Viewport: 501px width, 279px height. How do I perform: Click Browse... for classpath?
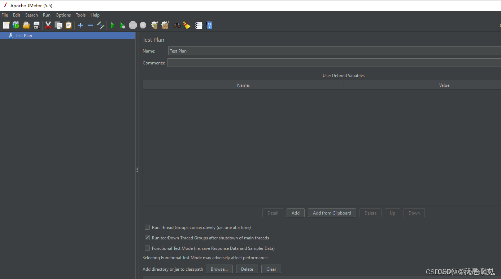pyautogui.click(x=219, y=269)
